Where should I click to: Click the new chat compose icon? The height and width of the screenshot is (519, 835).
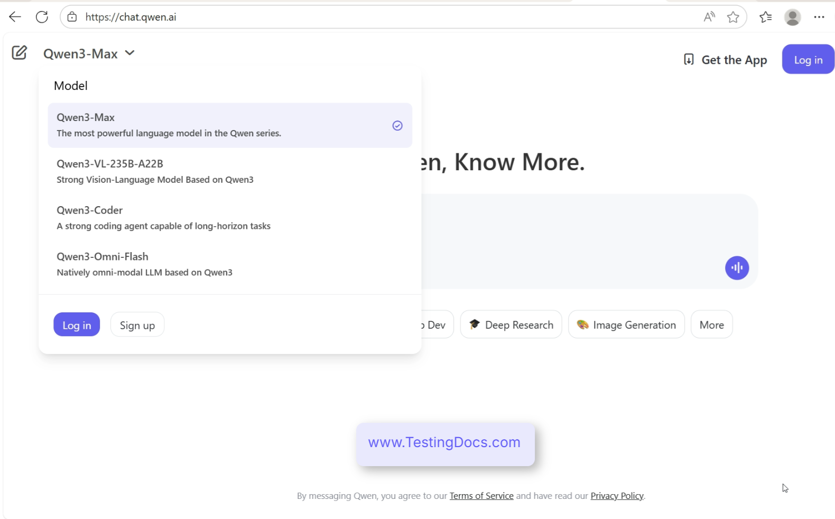19,53
